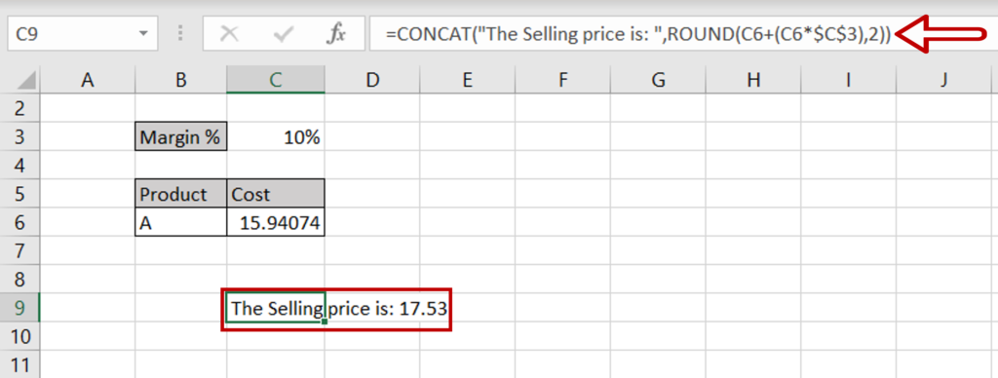Select column A header
The image size is (998, 378).
[87, 80]
